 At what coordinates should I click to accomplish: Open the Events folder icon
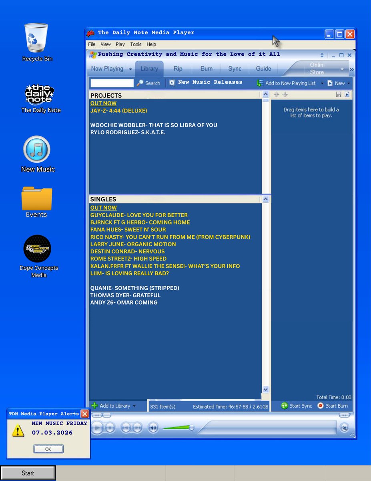(37, 198)
